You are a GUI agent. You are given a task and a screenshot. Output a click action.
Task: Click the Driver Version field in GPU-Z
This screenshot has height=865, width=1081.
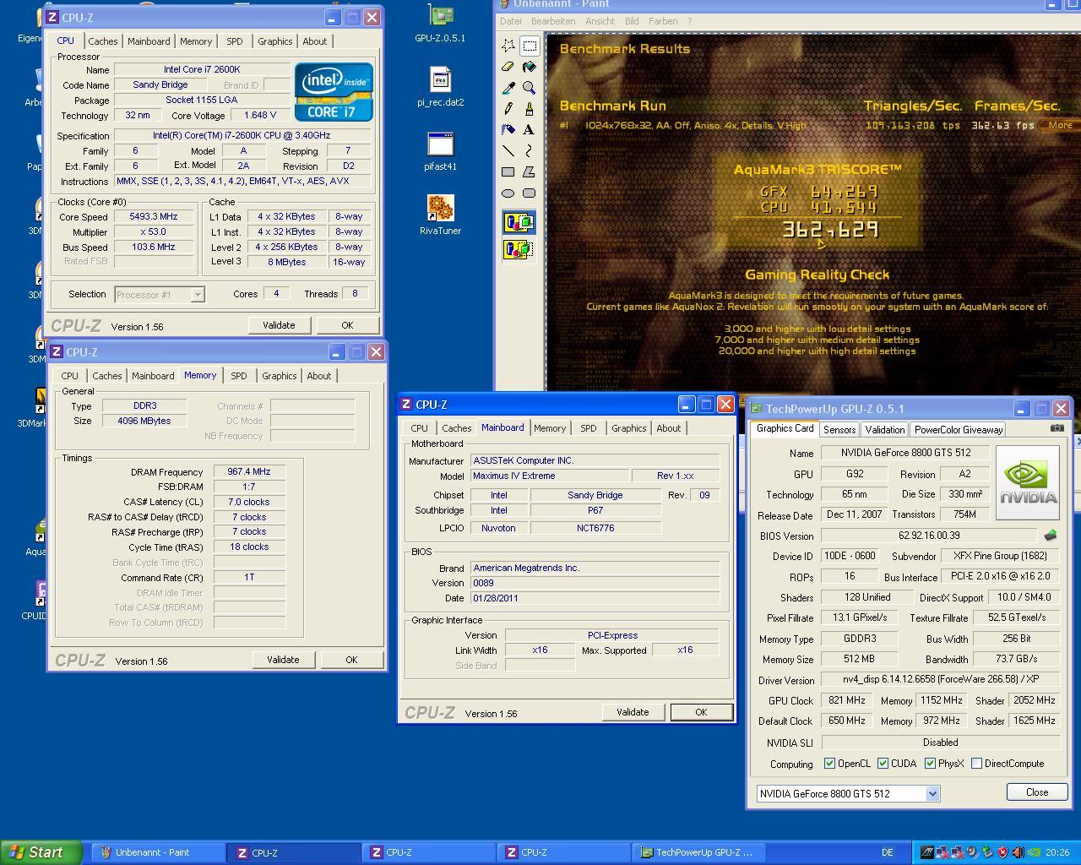941,680
